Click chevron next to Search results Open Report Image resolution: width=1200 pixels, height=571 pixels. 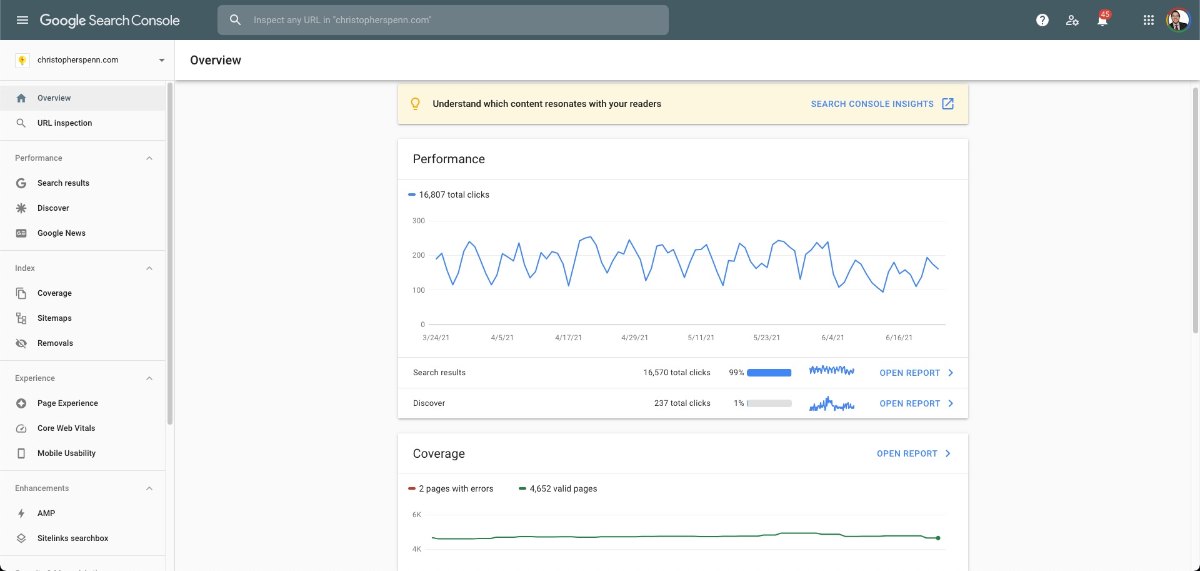pyautogui.click(x=951, y=373)
